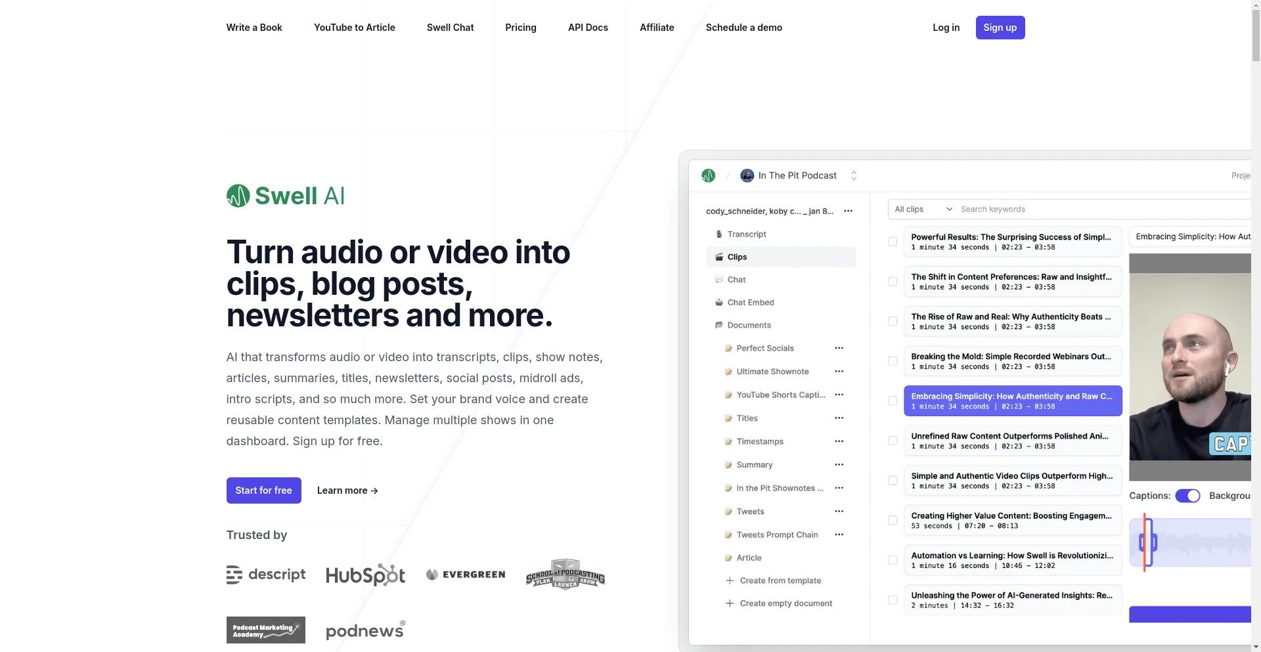Viewport: 1261px width, 652px height.
Task: Check the Powerful Results clip checkbox
Action: [893, 242]
